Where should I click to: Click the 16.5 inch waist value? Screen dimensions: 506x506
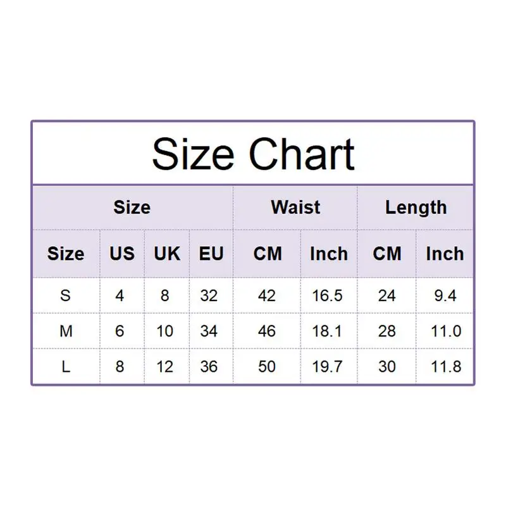(x=328, y=295)
